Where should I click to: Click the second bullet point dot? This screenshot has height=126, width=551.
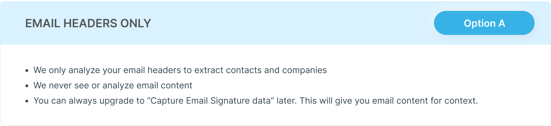[x=27, y=86]
